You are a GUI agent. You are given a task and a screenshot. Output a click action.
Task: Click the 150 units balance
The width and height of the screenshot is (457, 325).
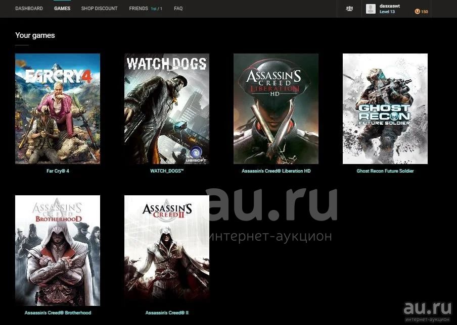click(424, 12)
